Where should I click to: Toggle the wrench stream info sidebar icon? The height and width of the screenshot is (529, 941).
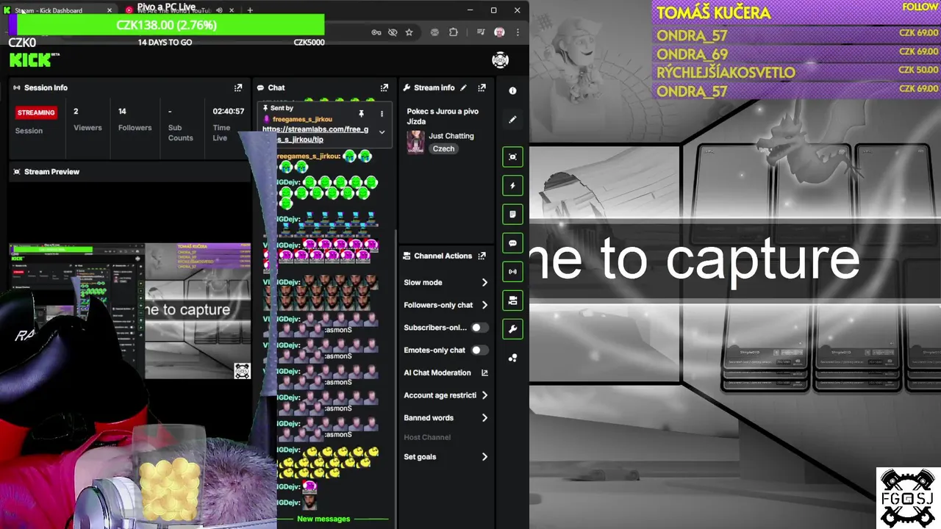pyautogui.click(x=512, y=328)
